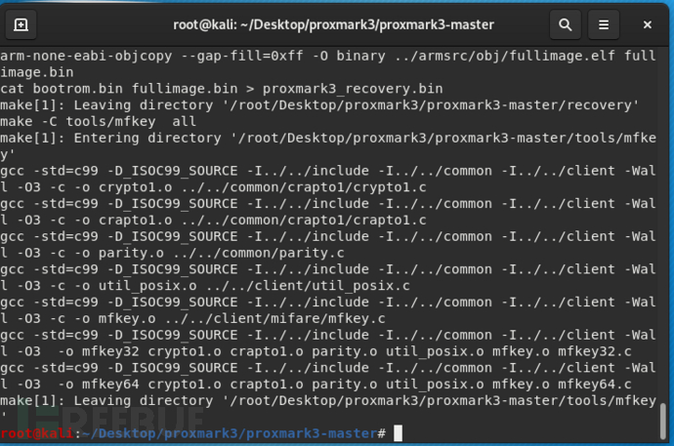Open the hamburger menu
Image resolution: width=674 pixels, height=446 pixels.
coord(606,23)
